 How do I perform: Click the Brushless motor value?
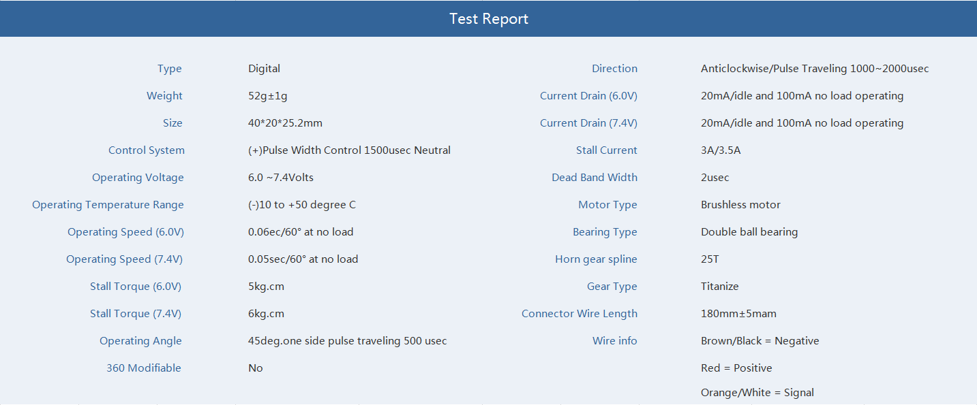click(740, 205)
